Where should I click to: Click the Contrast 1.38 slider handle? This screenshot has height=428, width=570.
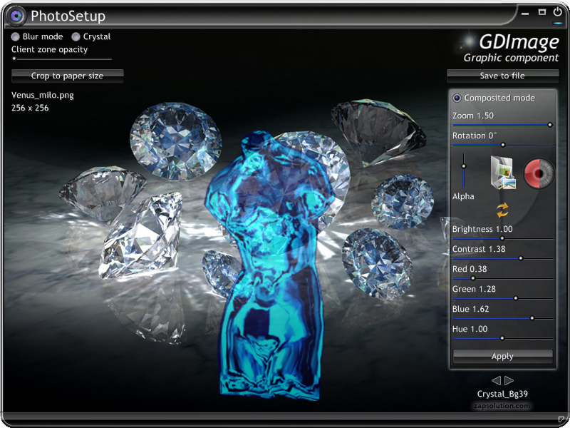521,258
